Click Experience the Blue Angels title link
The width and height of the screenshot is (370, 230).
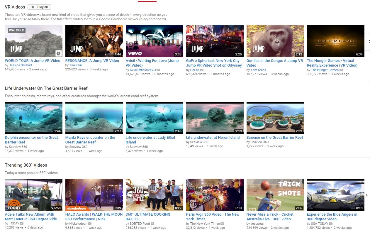point(332,217)
